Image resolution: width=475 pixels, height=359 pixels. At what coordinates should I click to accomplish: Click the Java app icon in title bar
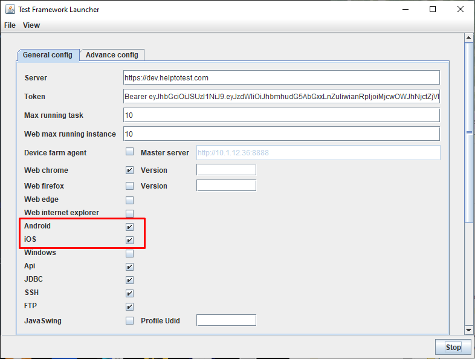pyautogui.click(x=10, y=10)
